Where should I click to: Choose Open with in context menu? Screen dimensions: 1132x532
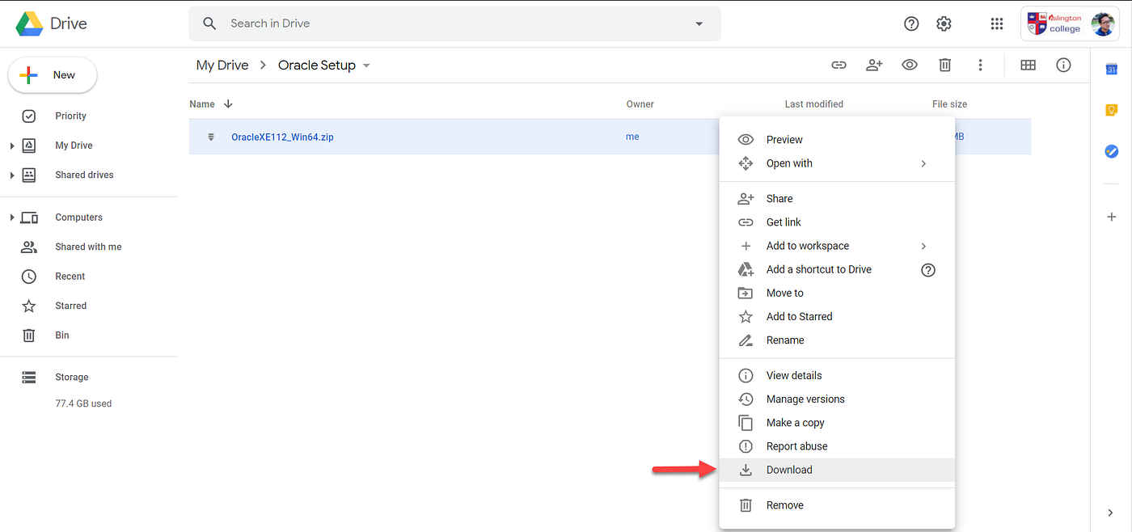coord(837,163)
